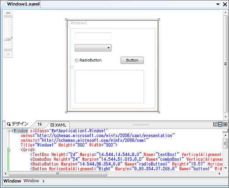
Task: Collapse the XAML pane with the rightmost split icon
Action: coord(225,124)
